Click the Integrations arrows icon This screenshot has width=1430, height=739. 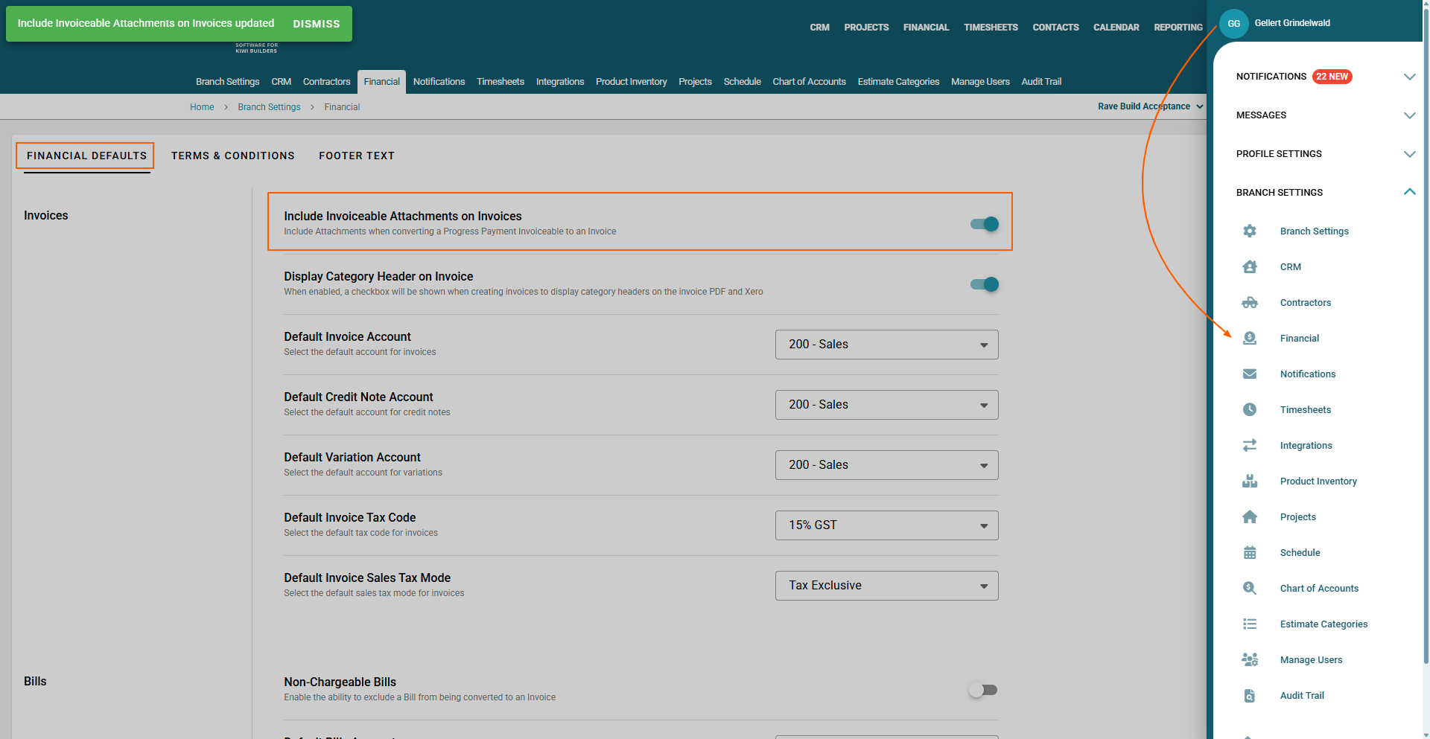pyautogui.click(x=1250, y=445)
